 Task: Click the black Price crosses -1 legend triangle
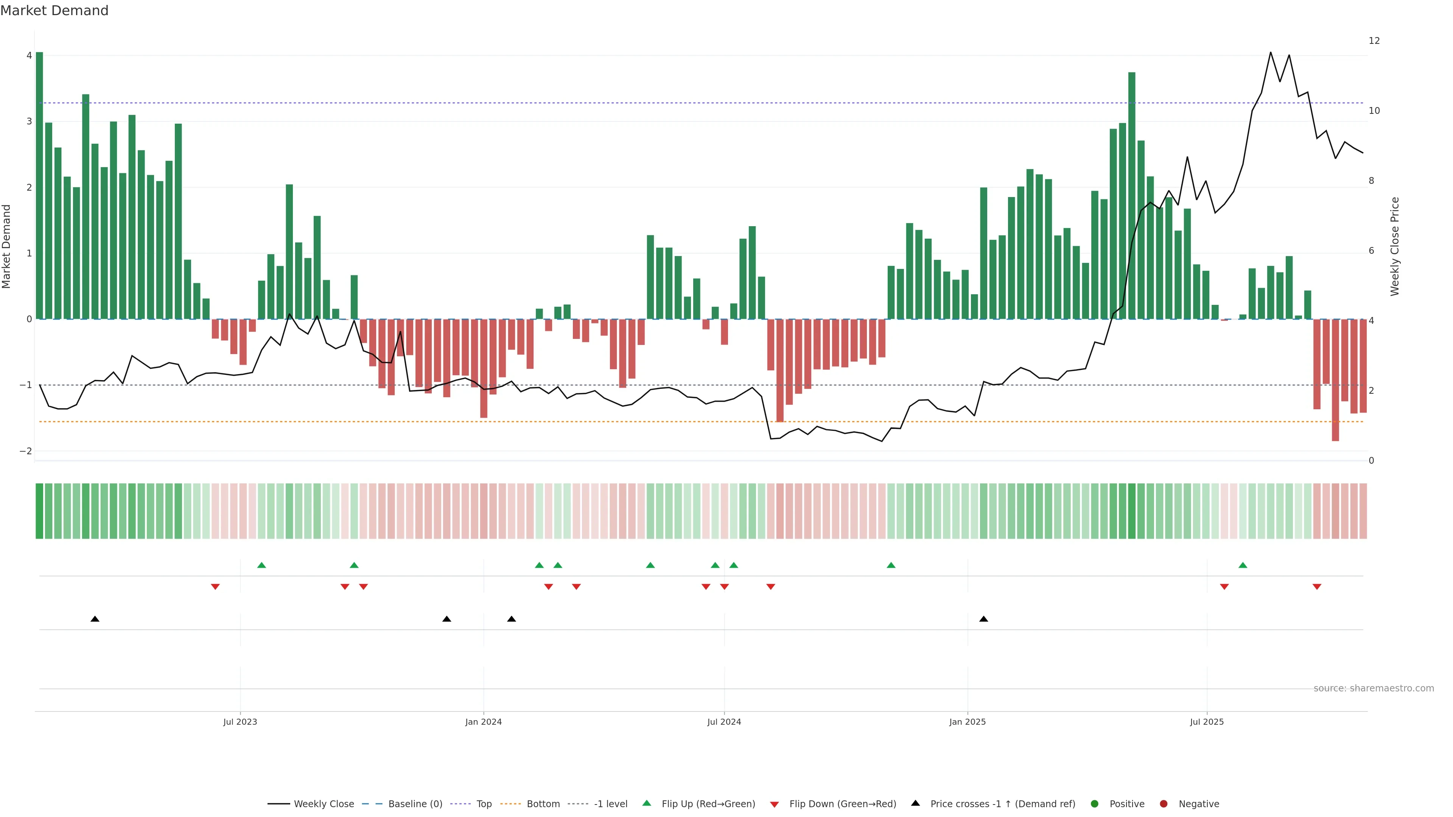pyautogui.click(x=915, y=803)
